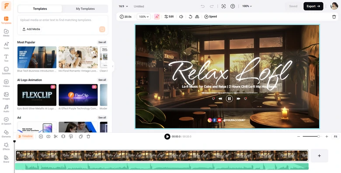Image resolution: width=341 pixels, height=173 pixels.
Task: Click the orange search icon in template box
Action: pyautogui.click(x=102, y=29)
